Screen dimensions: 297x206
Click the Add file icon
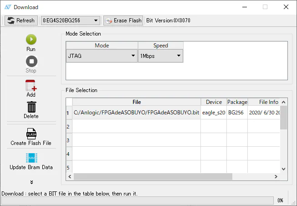[x=31, y=85]
